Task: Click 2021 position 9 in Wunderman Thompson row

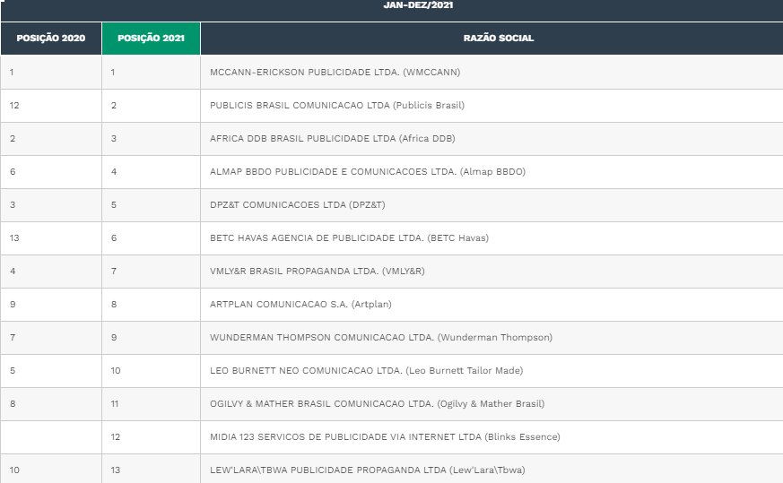Action: pos(151,338)
